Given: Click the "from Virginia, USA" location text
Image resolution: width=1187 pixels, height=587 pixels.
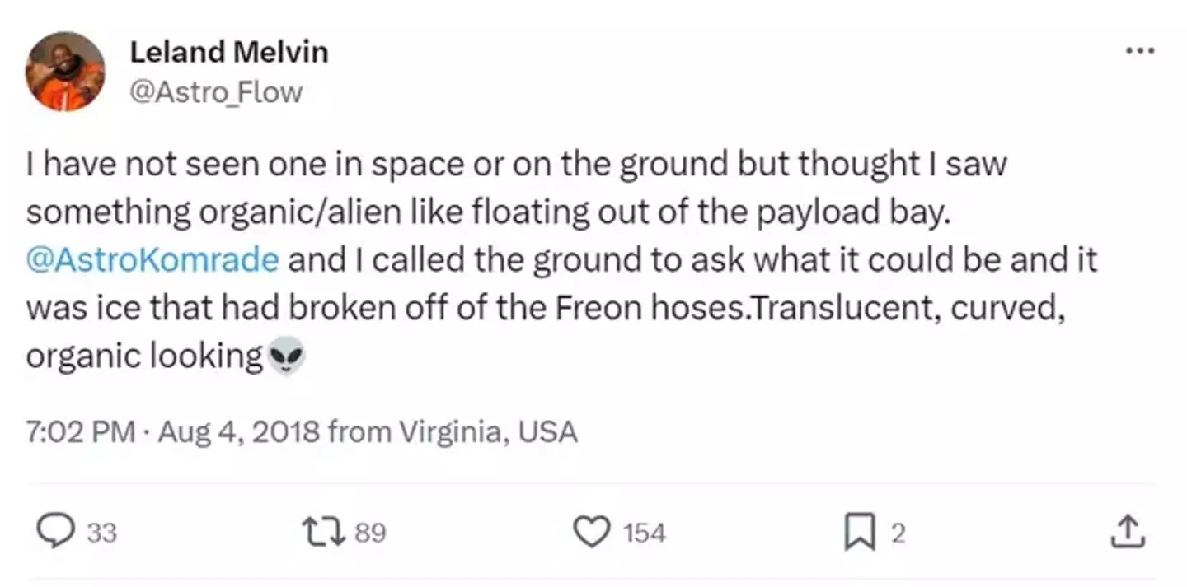Looking at the screenshot, I should coord(452,431).
